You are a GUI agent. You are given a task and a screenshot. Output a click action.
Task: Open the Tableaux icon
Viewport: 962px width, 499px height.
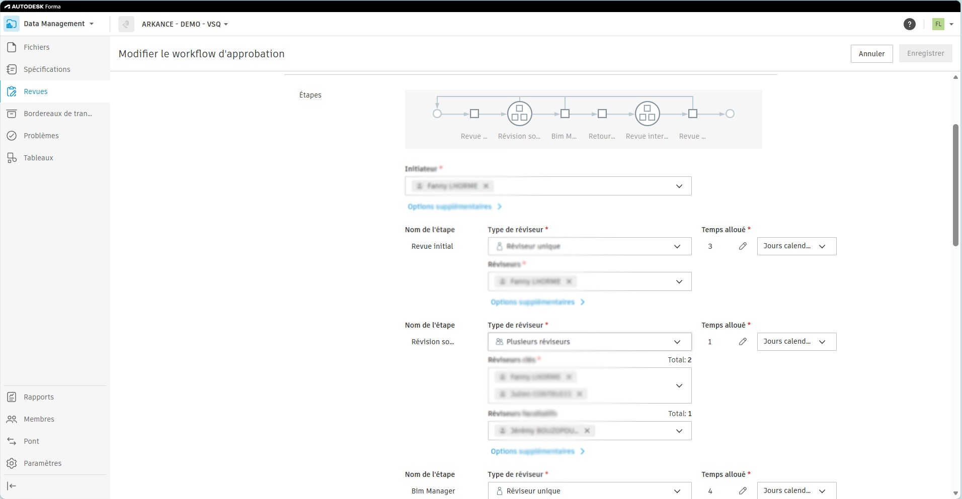[x=12, y=158]
